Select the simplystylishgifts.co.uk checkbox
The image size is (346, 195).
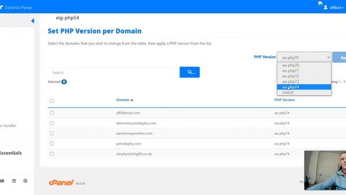coord(52,154)
